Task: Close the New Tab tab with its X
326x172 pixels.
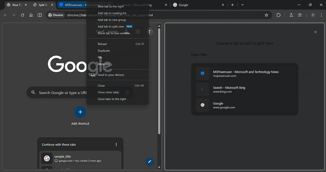Action: click(26, 5)
